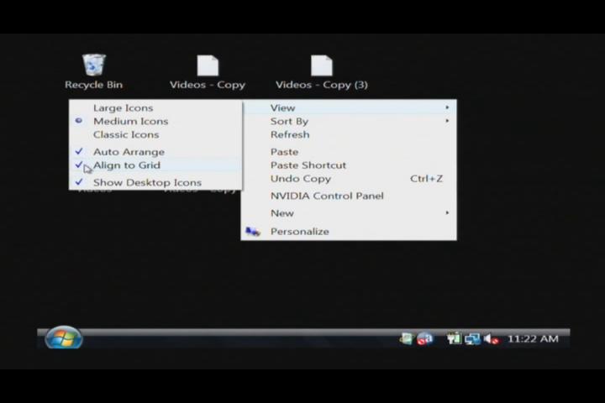Toggle Align to Grid option

[x=155, y=165]
